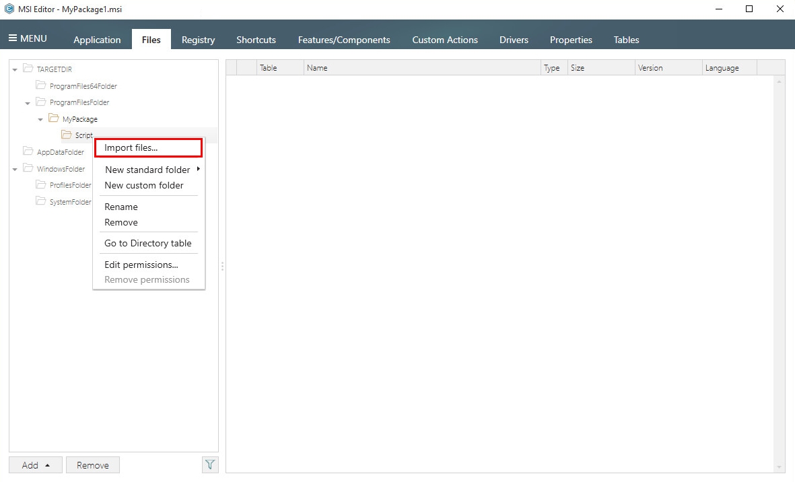This screenshot has height=482, width=795.
Task: Open the Add button dropdown arrow
Action: (x=46, y=464)
